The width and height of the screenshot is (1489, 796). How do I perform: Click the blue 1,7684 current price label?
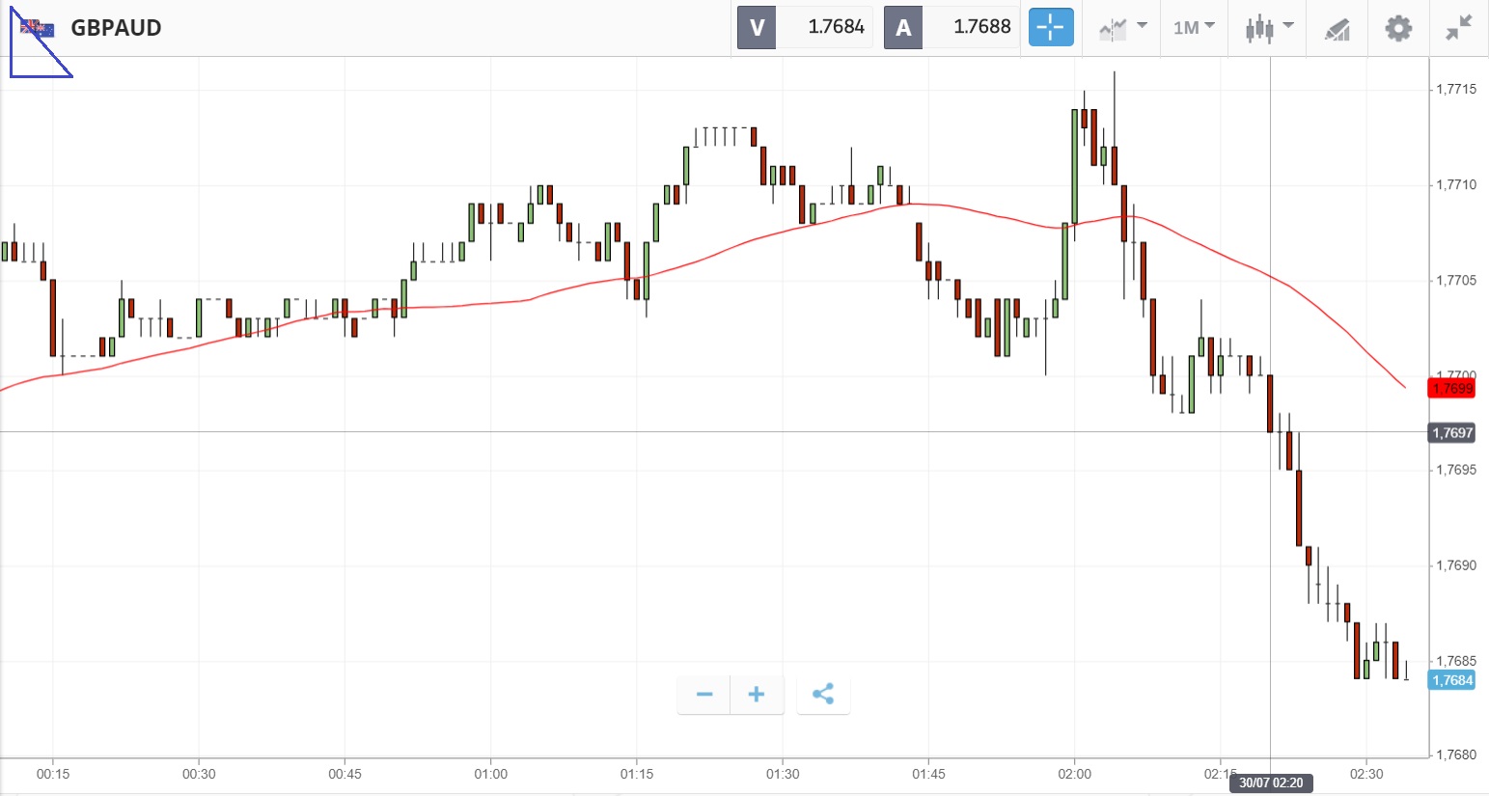click(x=1452, y=680)
